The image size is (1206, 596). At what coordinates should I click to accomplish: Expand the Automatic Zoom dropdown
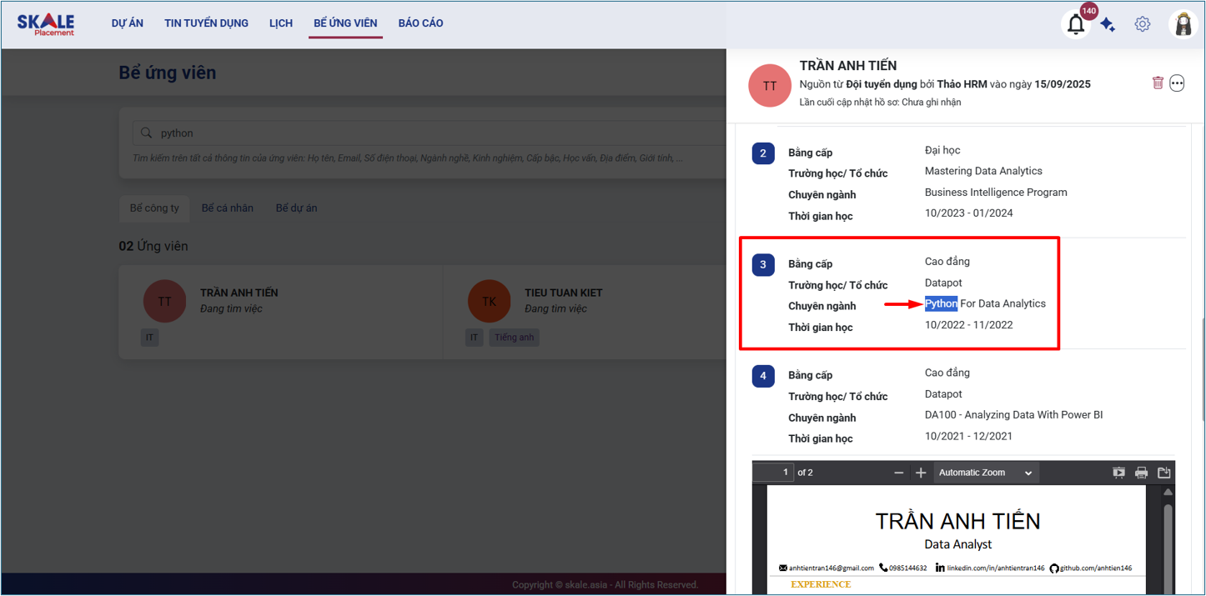point(985,473)
